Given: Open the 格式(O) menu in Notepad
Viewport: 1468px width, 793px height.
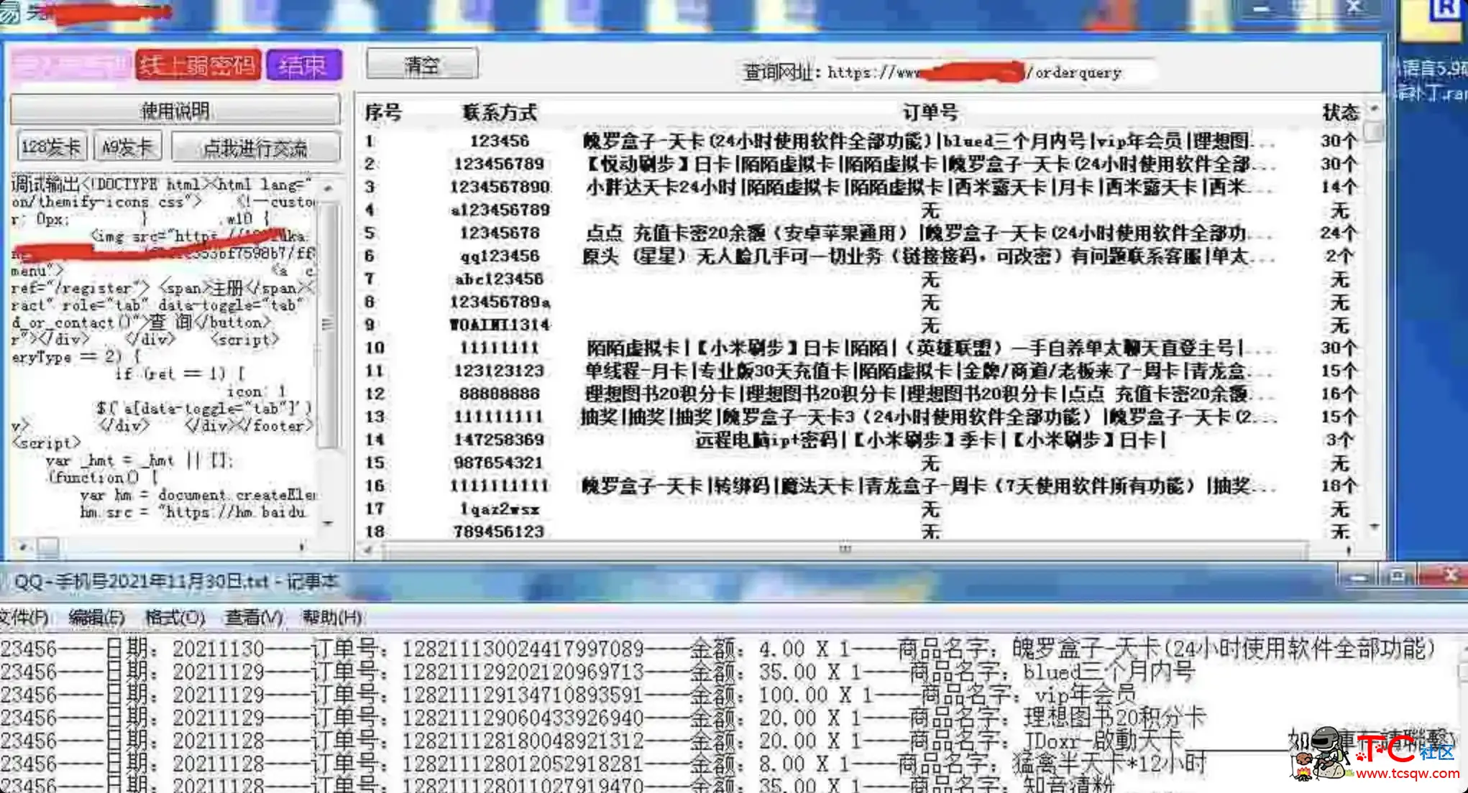Looking at the screenshot, I should pyautogui.click(x=175, y=617).
